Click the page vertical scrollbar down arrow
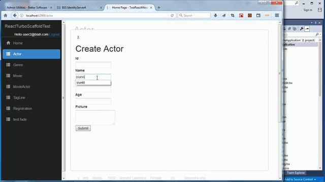 click(280, 178)
